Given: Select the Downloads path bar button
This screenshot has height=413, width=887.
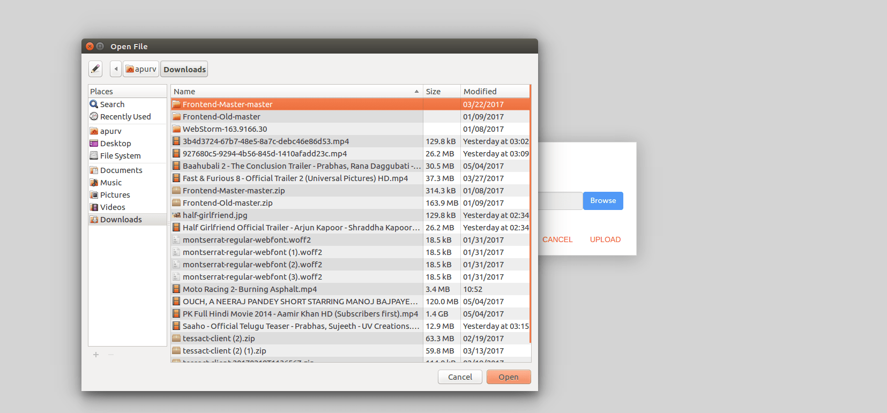Looking at the screenshot, I should [x=184, y=69].
